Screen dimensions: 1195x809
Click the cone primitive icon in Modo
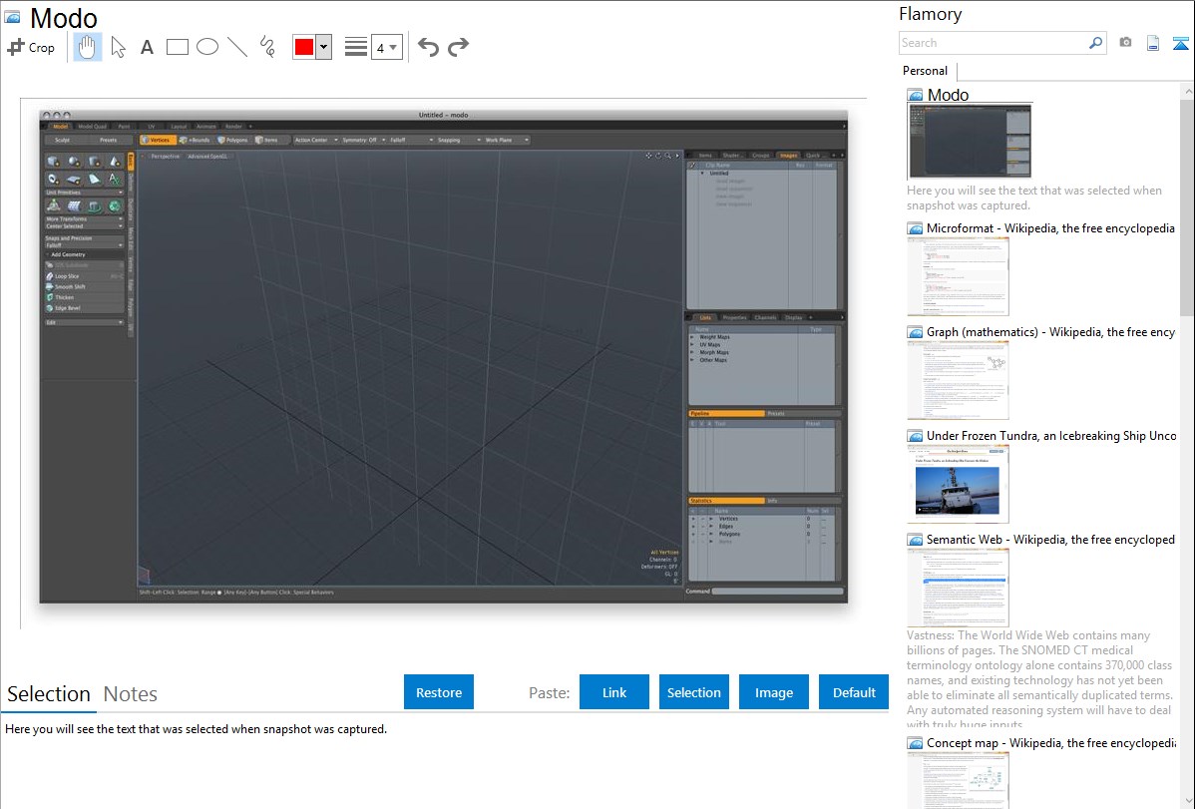point(115,161)
